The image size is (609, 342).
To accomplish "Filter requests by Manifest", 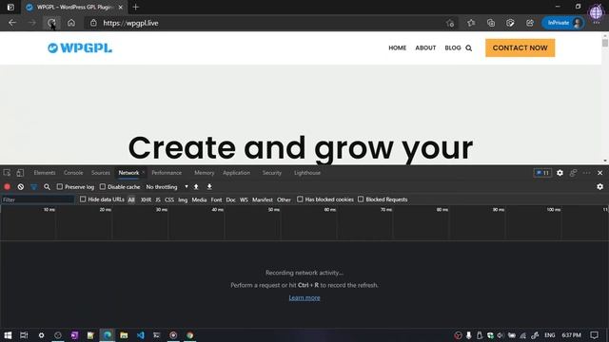I will 263,199.
